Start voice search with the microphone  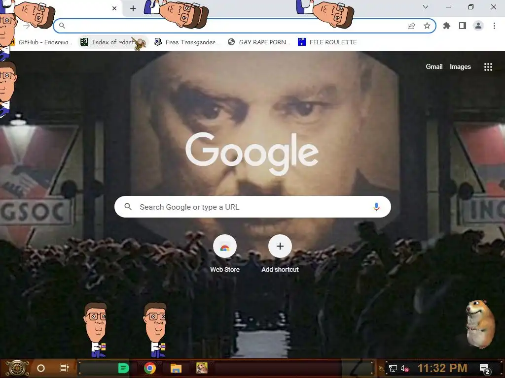tap(376, 207)
